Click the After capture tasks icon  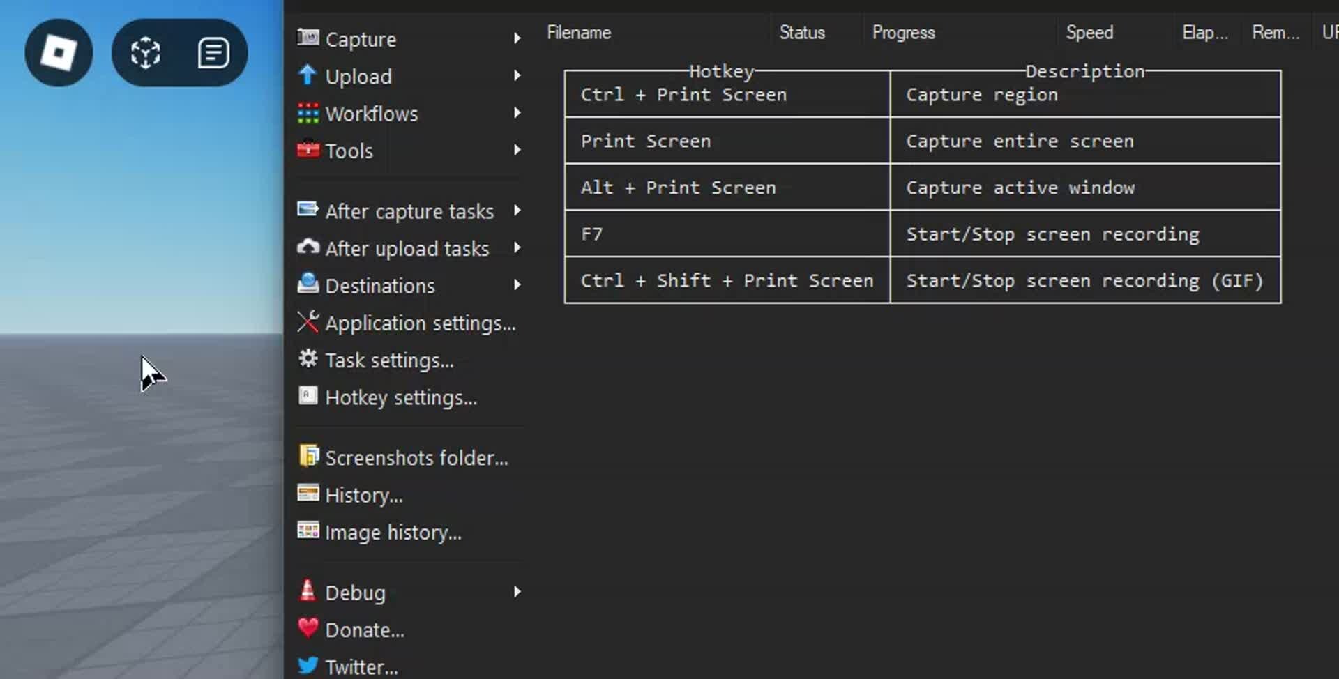point(308,209)
